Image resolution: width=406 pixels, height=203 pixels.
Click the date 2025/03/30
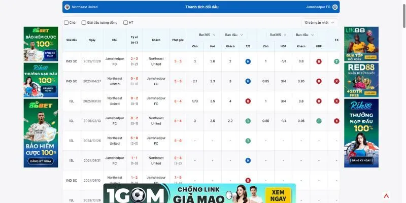[x=92, y=101]
